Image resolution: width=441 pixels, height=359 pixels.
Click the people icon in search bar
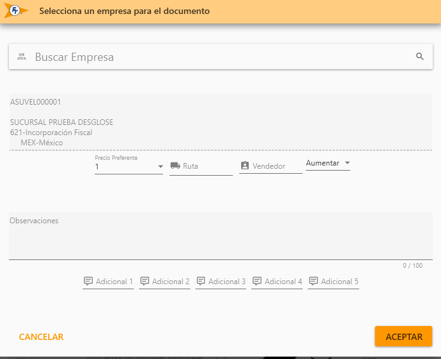click(x=22, y=56)
